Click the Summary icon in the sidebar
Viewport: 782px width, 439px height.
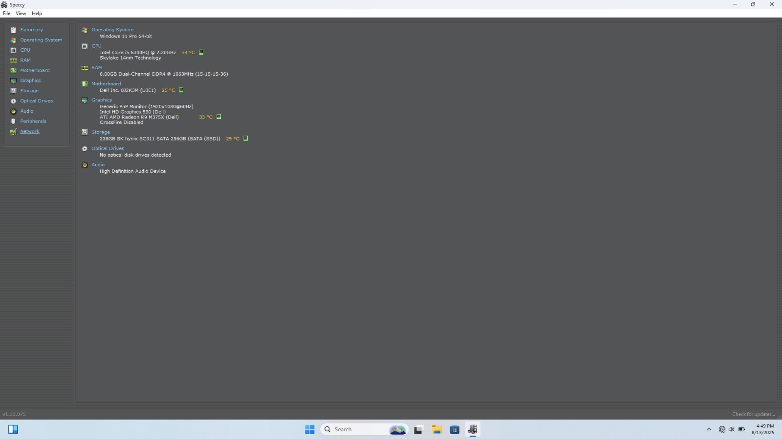coord(13,30)
